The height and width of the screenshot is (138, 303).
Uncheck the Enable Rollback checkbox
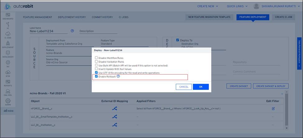coord(96,76)
